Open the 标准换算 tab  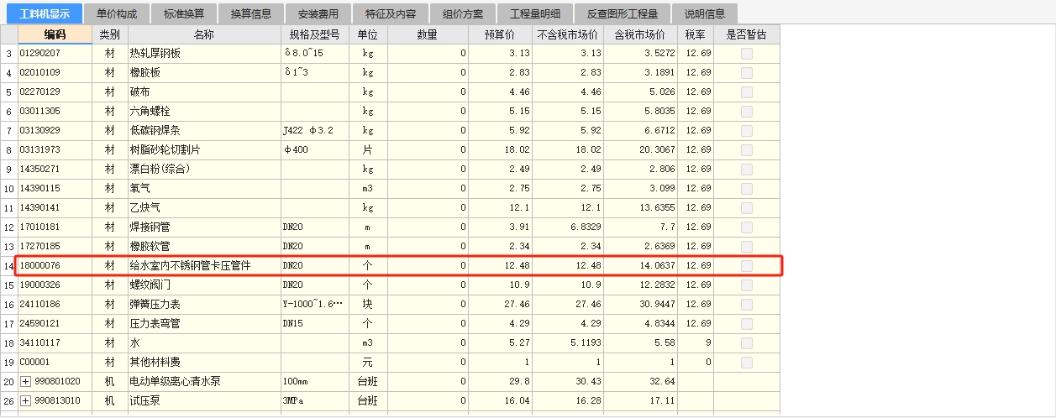point(184,13)
